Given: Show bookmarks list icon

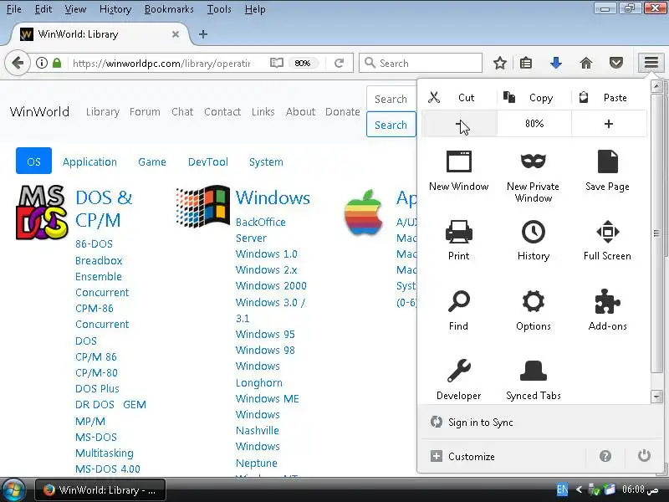Looking at the screenshot, I should [526, 64].
